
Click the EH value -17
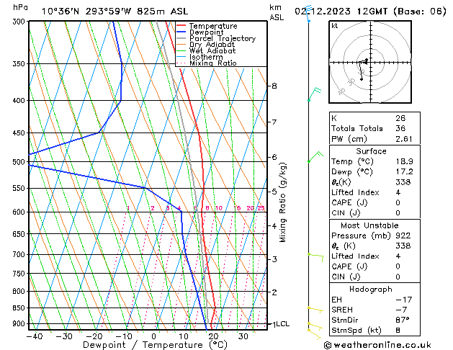coord(404,300)
